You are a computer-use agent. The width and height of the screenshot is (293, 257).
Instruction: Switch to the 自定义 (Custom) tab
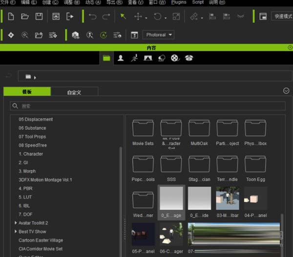point(74,91)
